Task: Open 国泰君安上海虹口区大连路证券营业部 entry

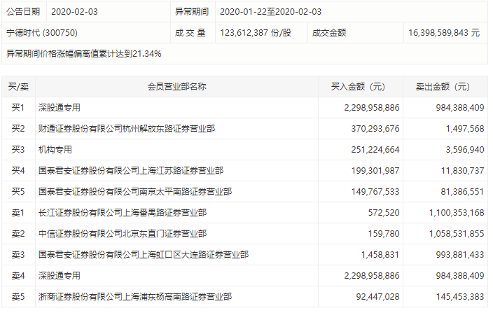Action: (144, 255)
